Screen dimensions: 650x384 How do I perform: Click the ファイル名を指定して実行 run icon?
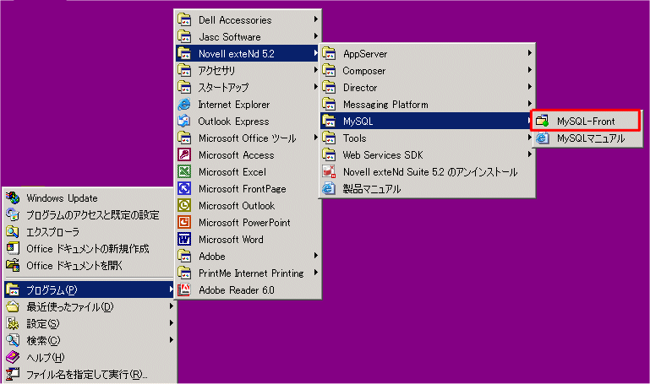tap(13, 374)
